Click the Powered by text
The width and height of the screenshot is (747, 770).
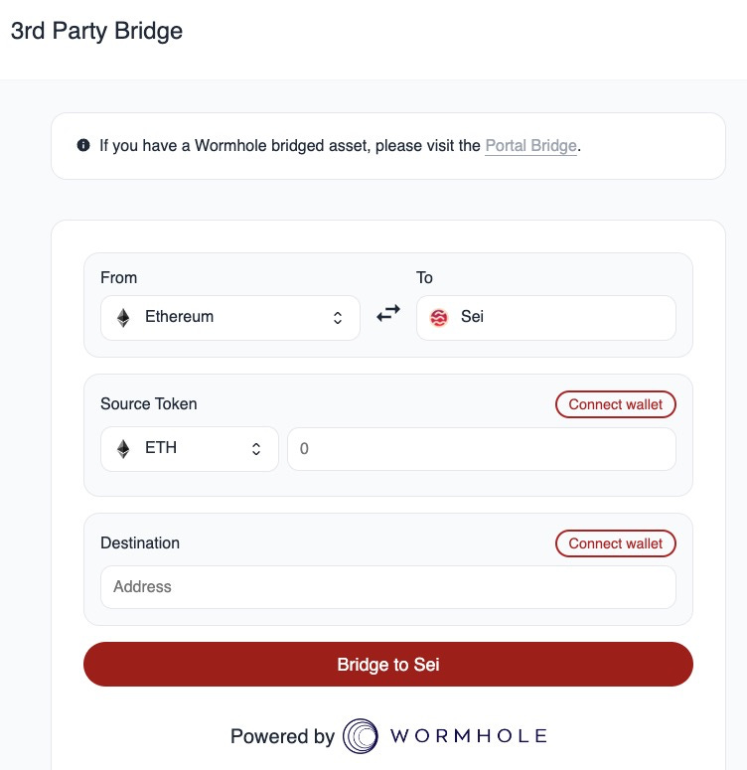(282, 736)
